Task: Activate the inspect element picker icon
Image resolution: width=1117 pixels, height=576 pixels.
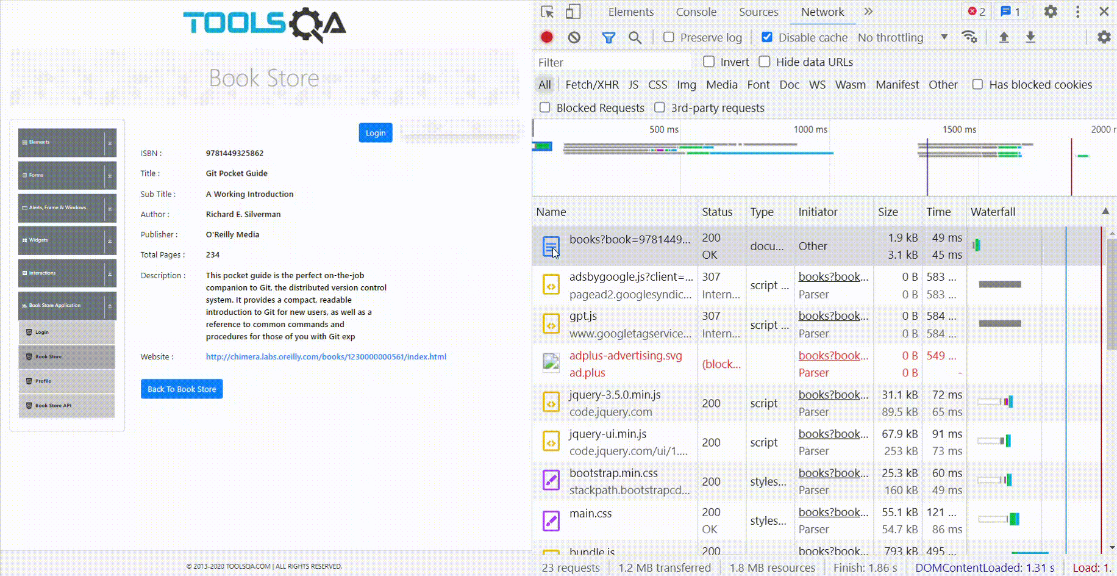Action: (x=547, y=12)
